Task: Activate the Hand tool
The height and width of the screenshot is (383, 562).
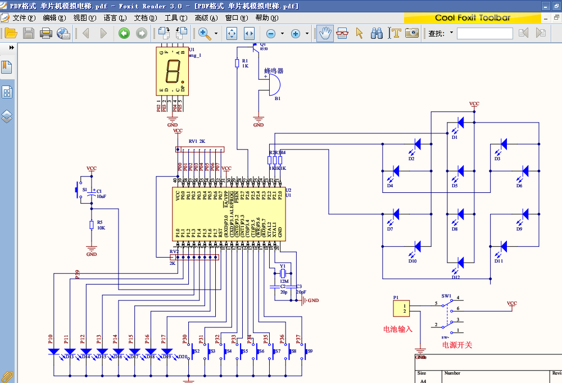Action: coord(325,33)
